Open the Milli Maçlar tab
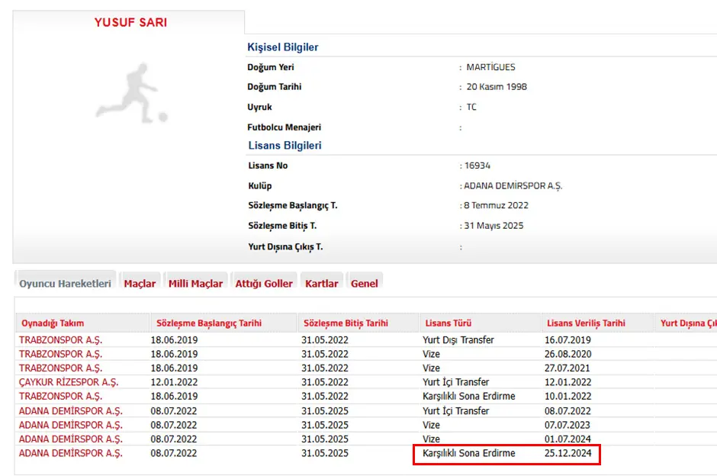The image size is (717, 476). (195, 283)
